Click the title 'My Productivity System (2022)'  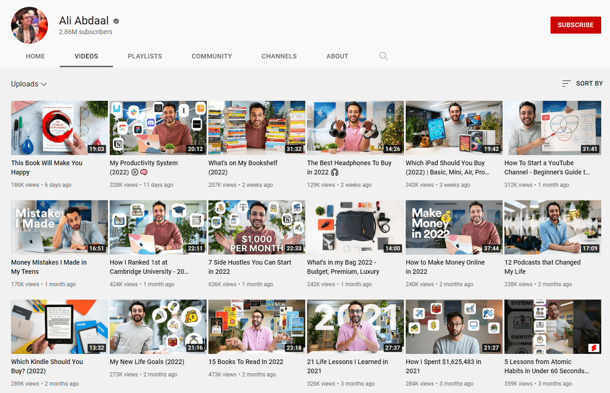click(x=143, y=168)
